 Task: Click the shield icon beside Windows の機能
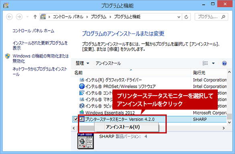click(x=8, y=56)
